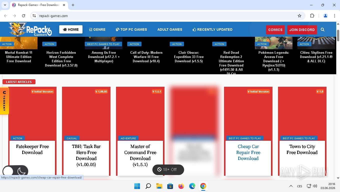The height and width of the screenshot is (192, 340).
Task: Open File Explorer from the taskbar
Action: (159, 186)
